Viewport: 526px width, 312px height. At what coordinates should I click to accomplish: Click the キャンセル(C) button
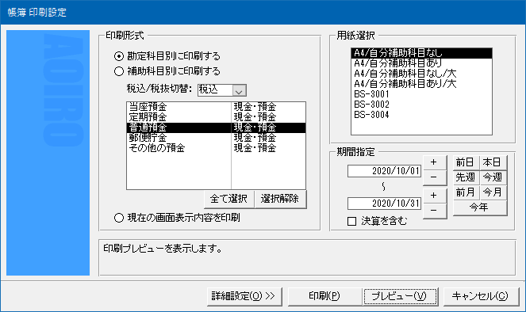tap(481, 296)
